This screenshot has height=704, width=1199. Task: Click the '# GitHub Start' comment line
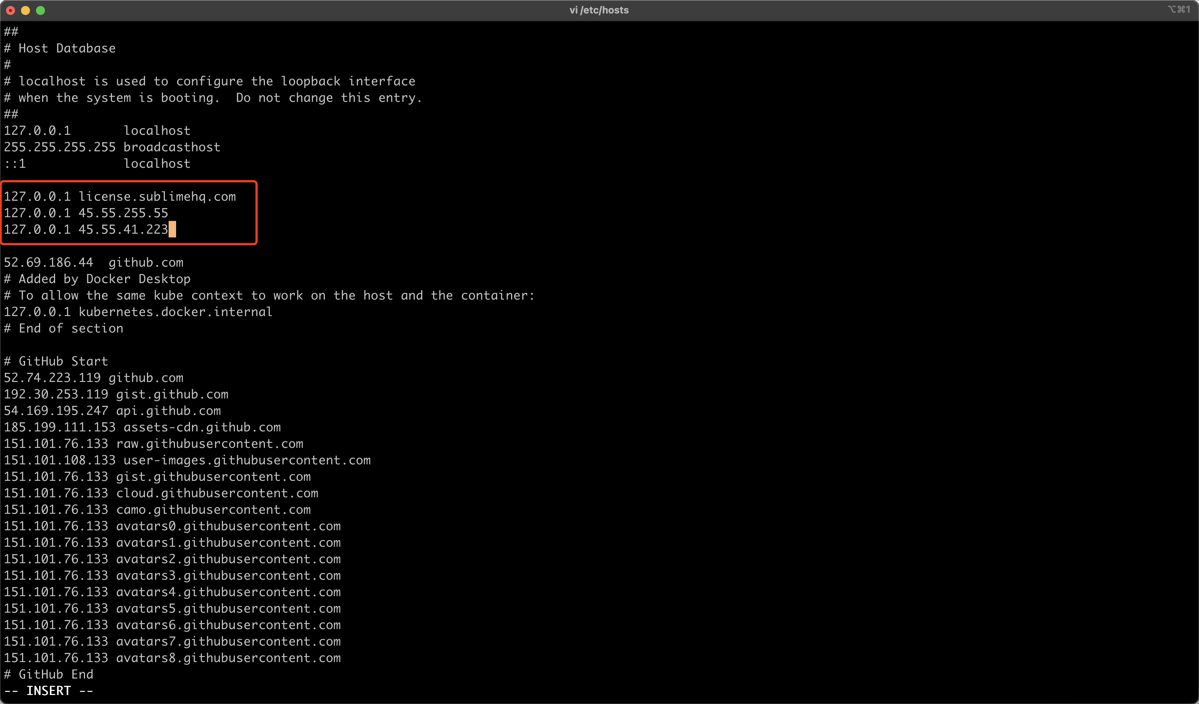[56, 361]
